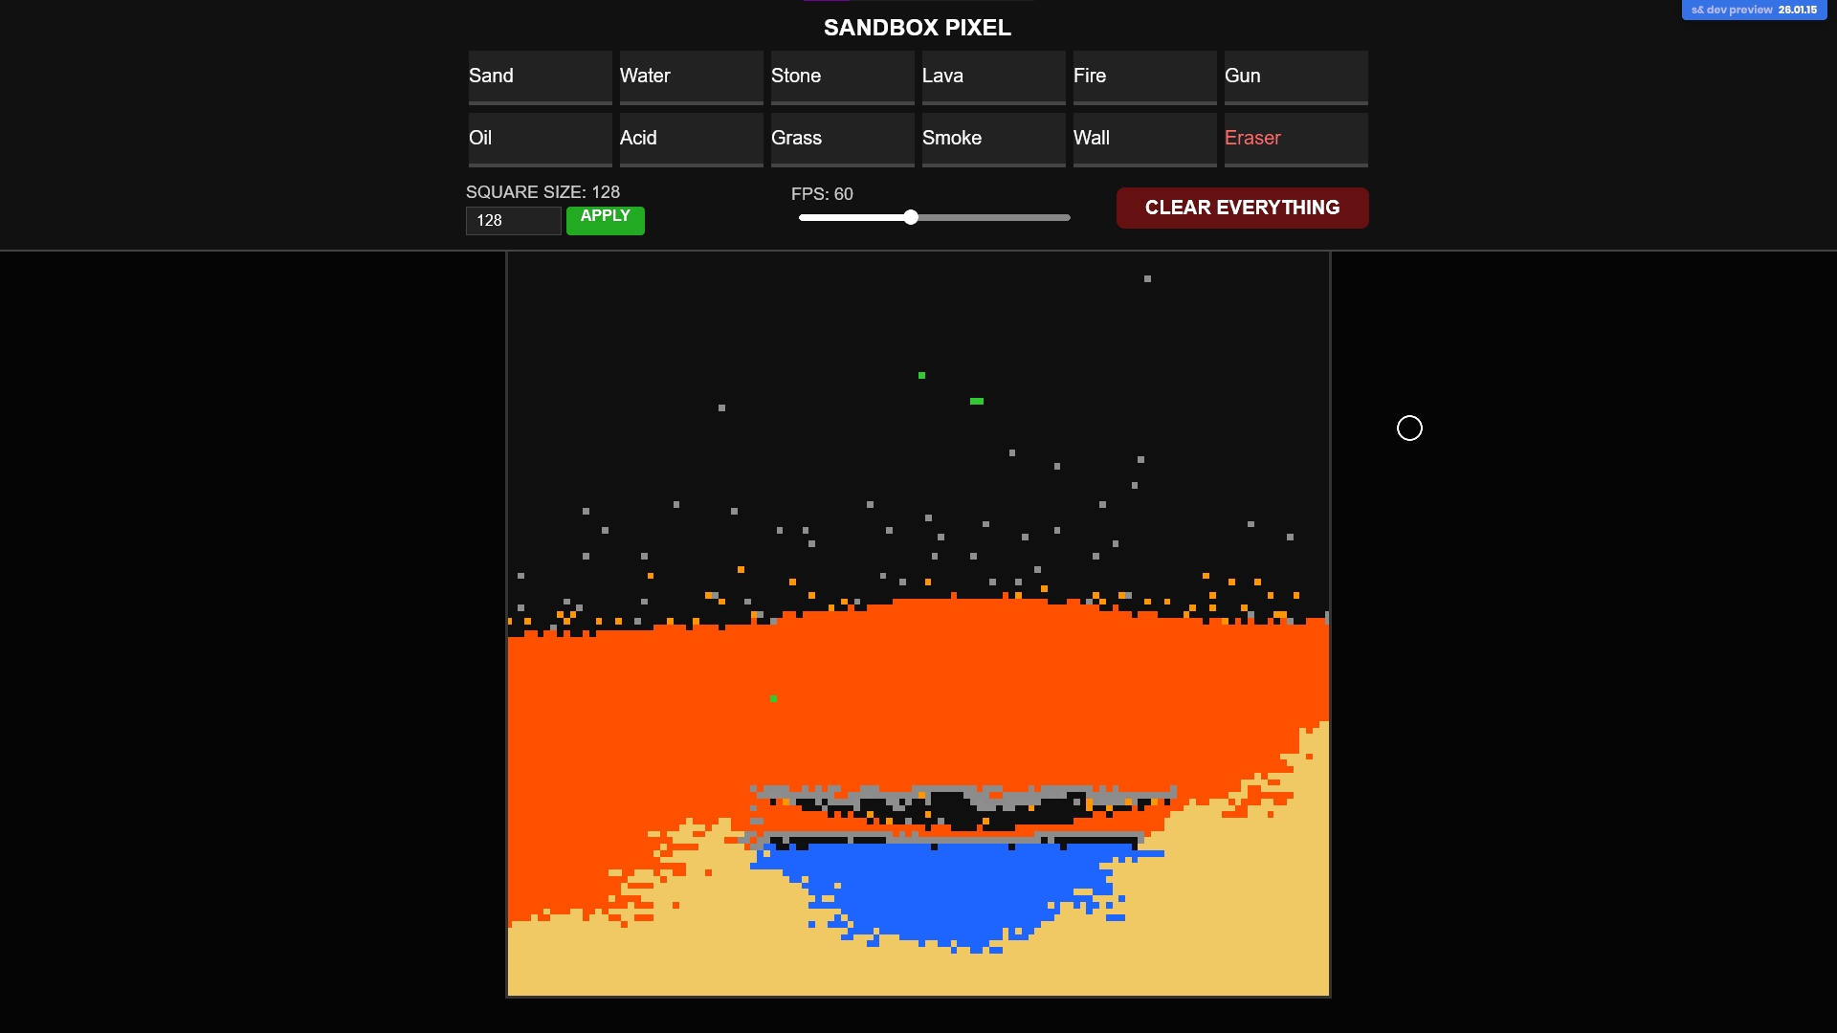Click the SANDBOX PIXEL title
The image size is (1837, 1033).
[917, 28]
